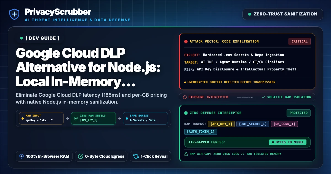Click the RAW INPUT apiKey box

[x=41, y=118]
